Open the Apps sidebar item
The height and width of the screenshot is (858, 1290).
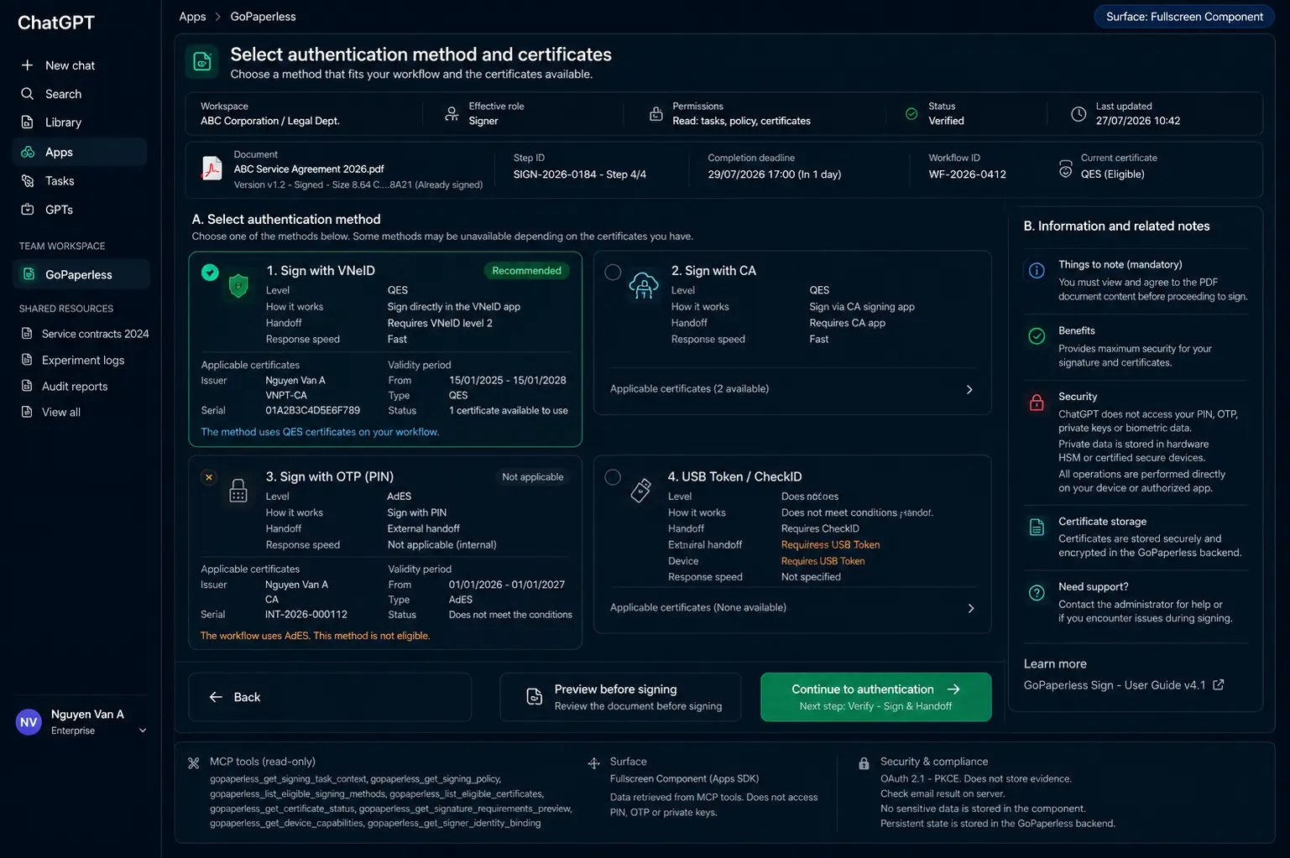80,152
